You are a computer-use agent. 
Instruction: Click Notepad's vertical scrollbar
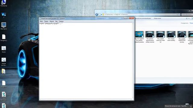pyautogui.click(x=133, y=61)
